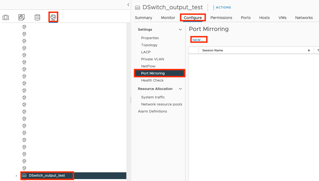Open the Session Name column filter funnel
The height and width of the screenshot is (181, 319).
(309, 50)
